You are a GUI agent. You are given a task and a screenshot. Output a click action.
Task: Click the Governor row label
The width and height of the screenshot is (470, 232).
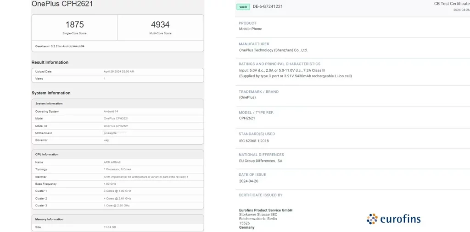pyautogui.click(x=41, y=140)
